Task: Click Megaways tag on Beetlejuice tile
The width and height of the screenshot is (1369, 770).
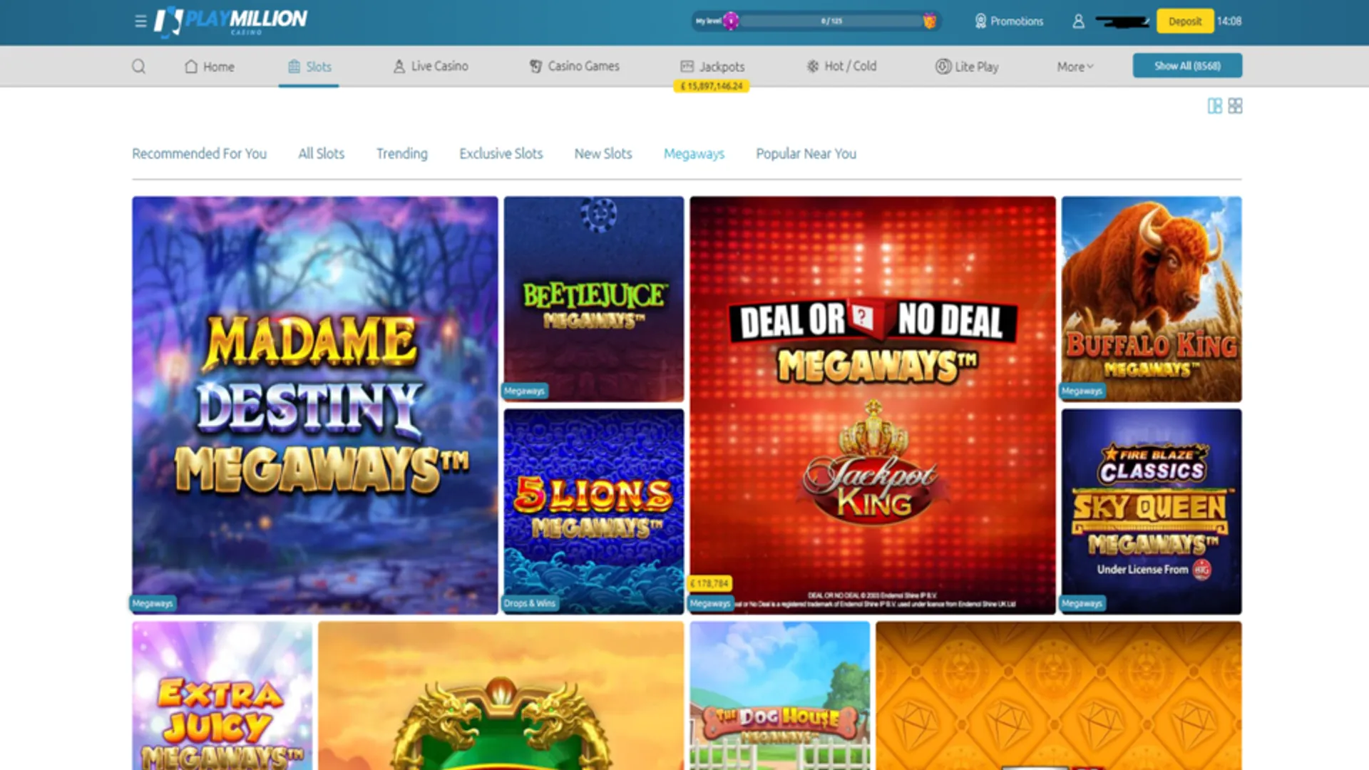Action: (524, 391)
